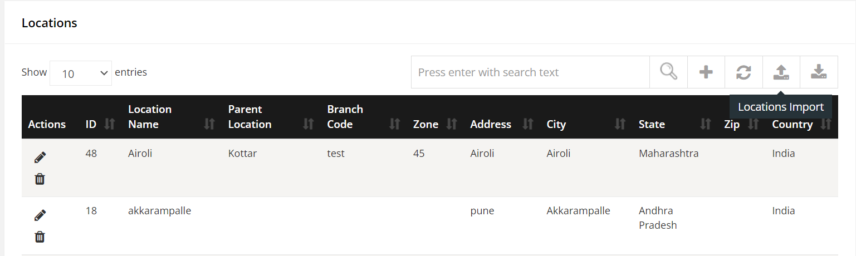The image size is (856, 256).
Task: Sort by Location Name column
Action: pos(172,117)
